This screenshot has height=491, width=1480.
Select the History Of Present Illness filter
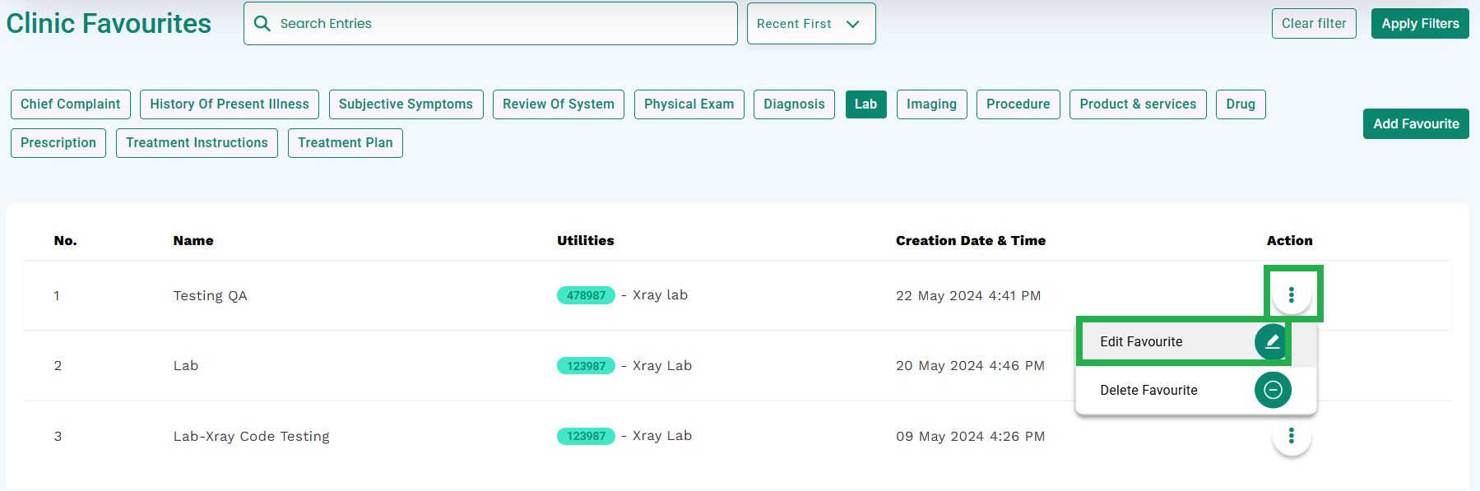click(230, 104)
